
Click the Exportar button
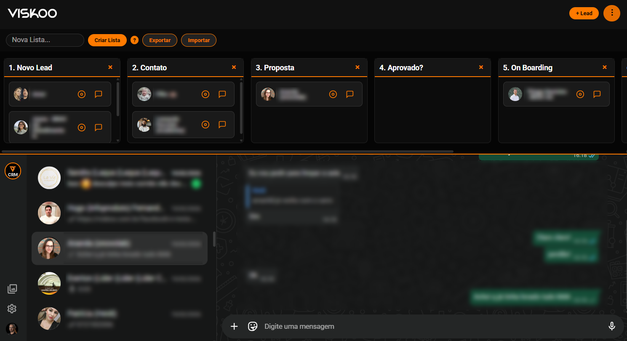[160, 40]
